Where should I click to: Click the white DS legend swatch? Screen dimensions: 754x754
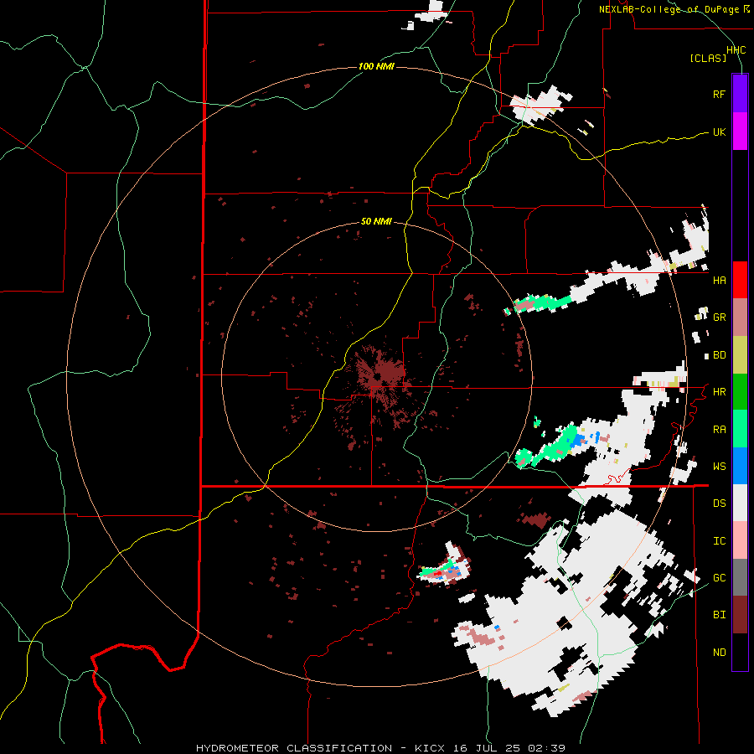[740, 503]
